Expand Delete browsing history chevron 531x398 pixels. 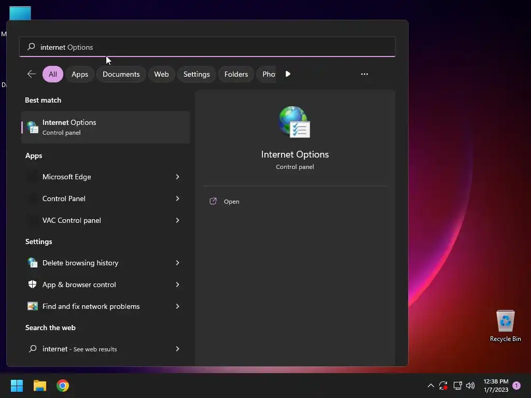177,263
